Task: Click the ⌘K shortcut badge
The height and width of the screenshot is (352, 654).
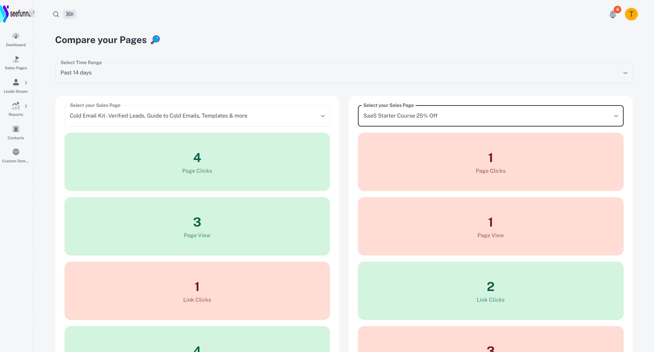Action: point(70,14)
